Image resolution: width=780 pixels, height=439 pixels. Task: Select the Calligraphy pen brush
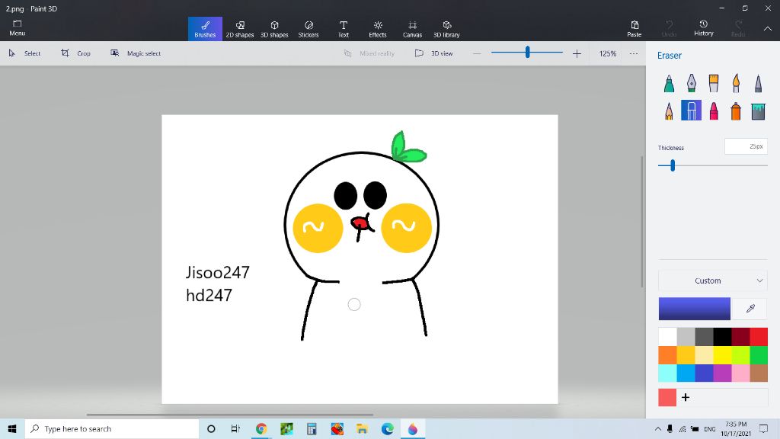pos(691,83)
